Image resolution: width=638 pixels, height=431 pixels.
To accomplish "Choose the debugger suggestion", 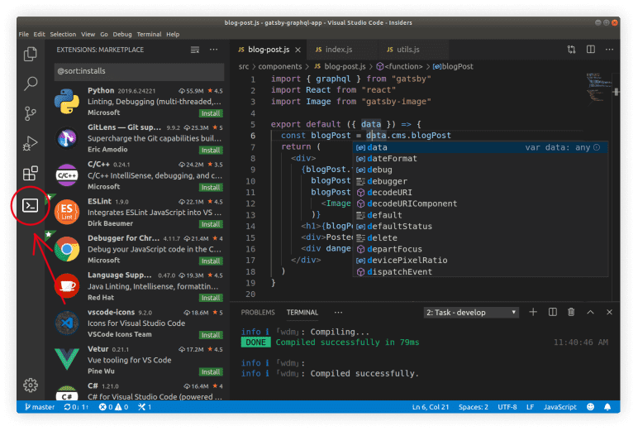I will (x=480, y=181).
